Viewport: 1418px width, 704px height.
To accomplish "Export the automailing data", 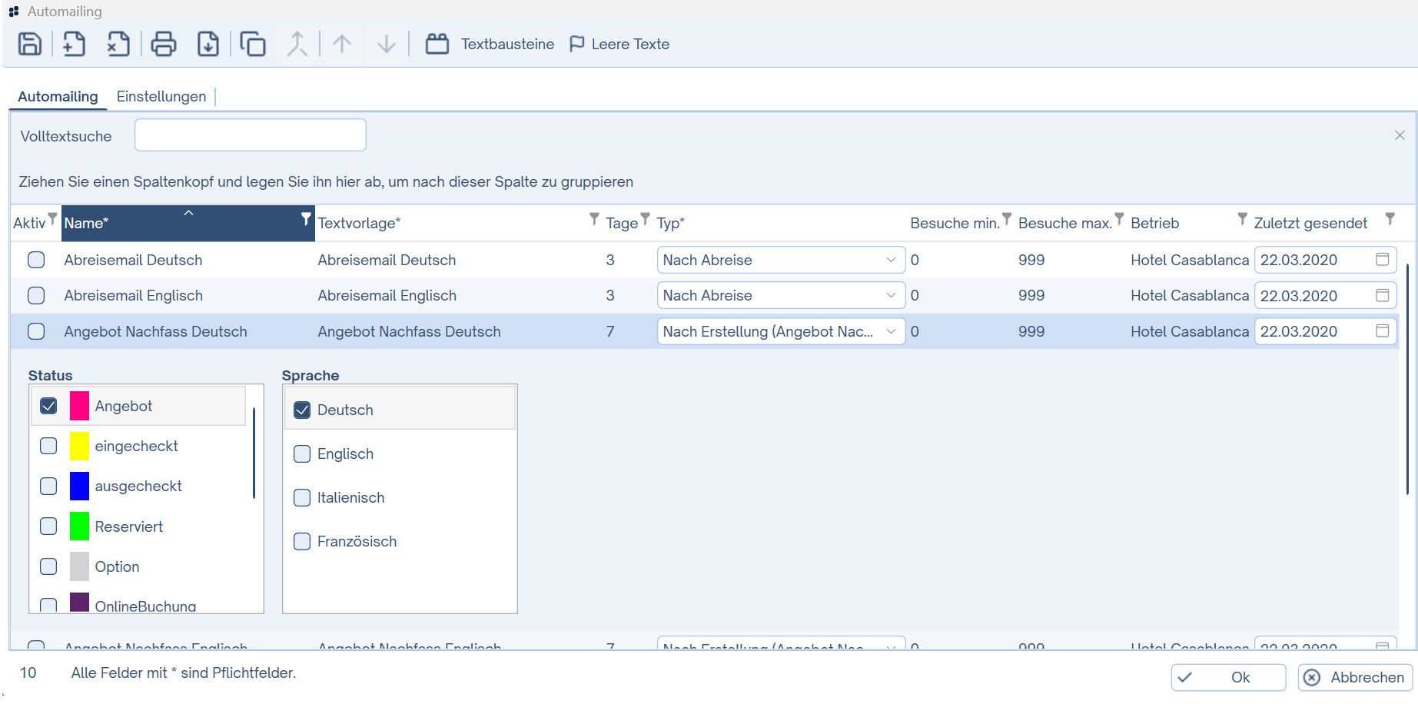I will 208,44.
